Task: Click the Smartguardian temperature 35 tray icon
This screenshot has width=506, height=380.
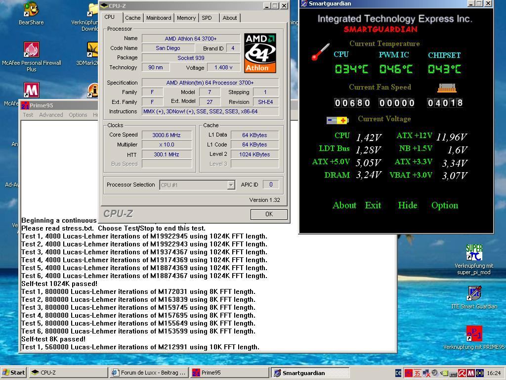Action: pos(417,373)
